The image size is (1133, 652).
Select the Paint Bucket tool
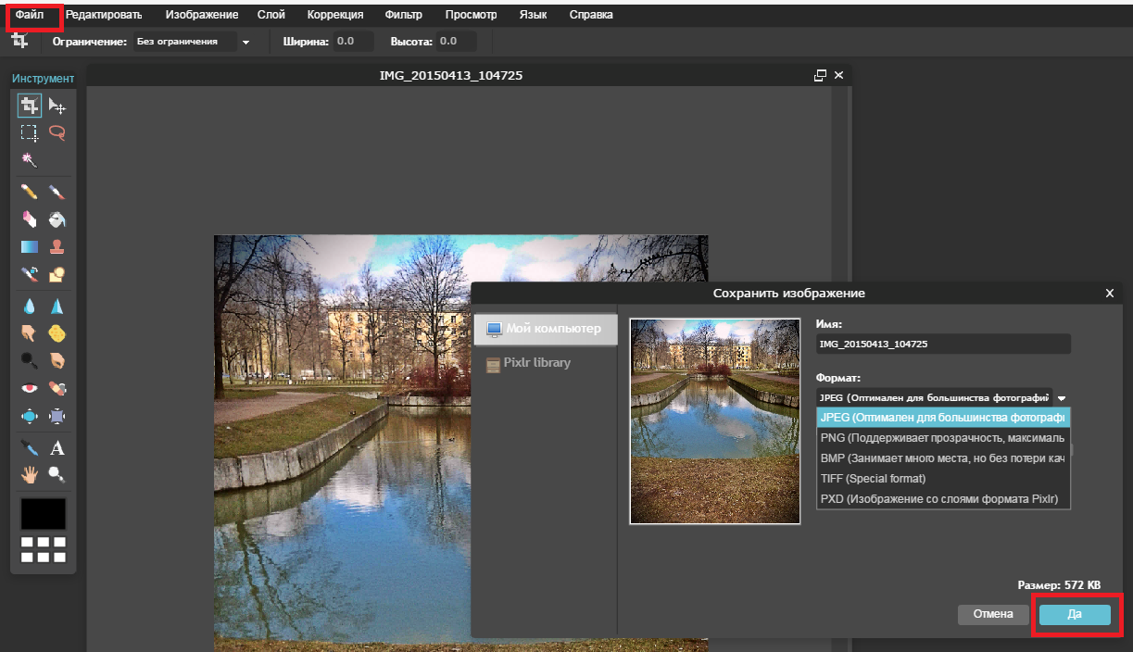[x=57, y=219]
